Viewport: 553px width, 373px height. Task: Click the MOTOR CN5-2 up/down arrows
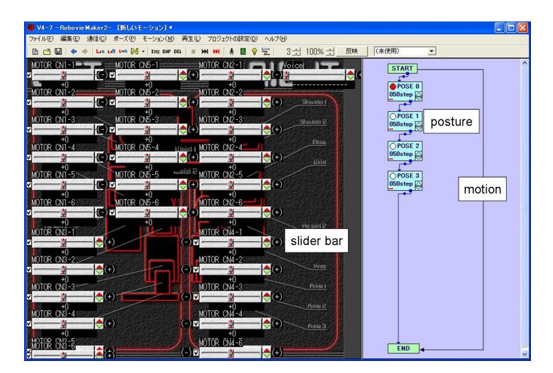(x=183, y=102)
